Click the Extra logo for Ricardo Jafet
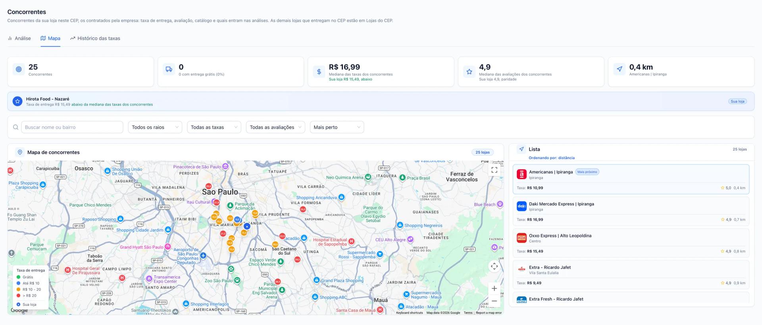 click(x=521, y=269)
